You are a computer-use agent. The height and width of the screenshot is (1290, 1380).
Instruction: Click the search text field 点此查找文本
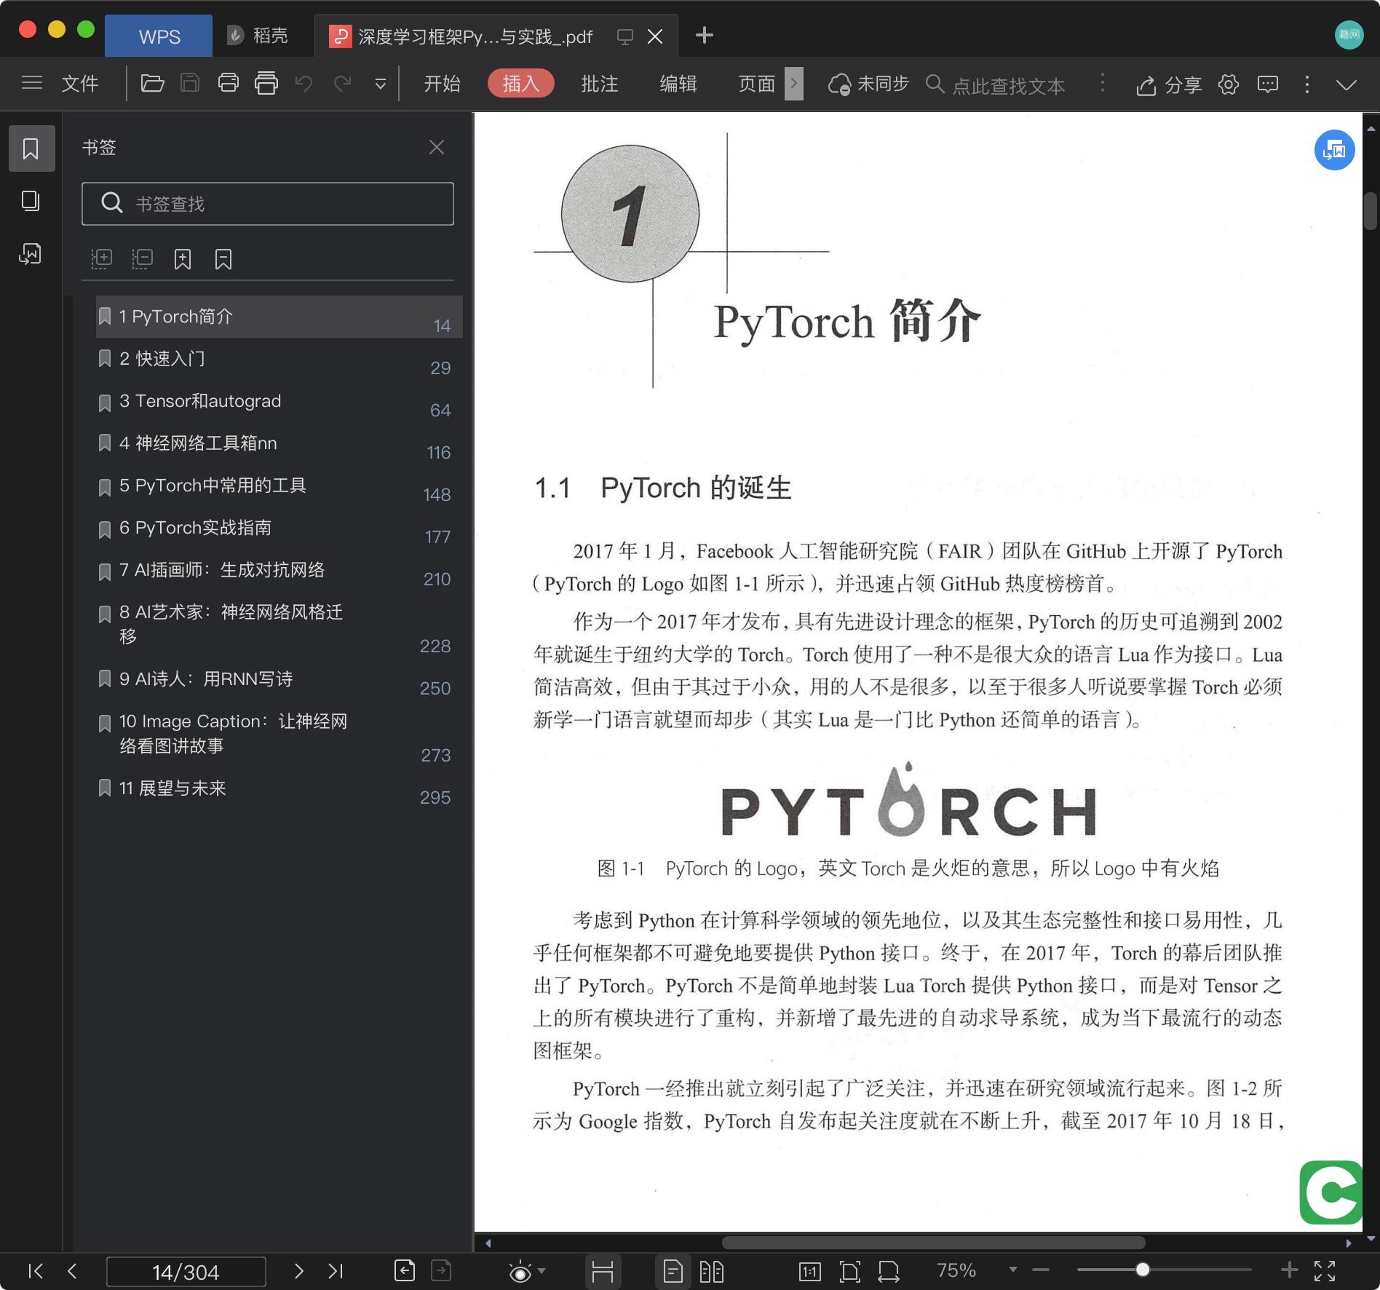1008,86
